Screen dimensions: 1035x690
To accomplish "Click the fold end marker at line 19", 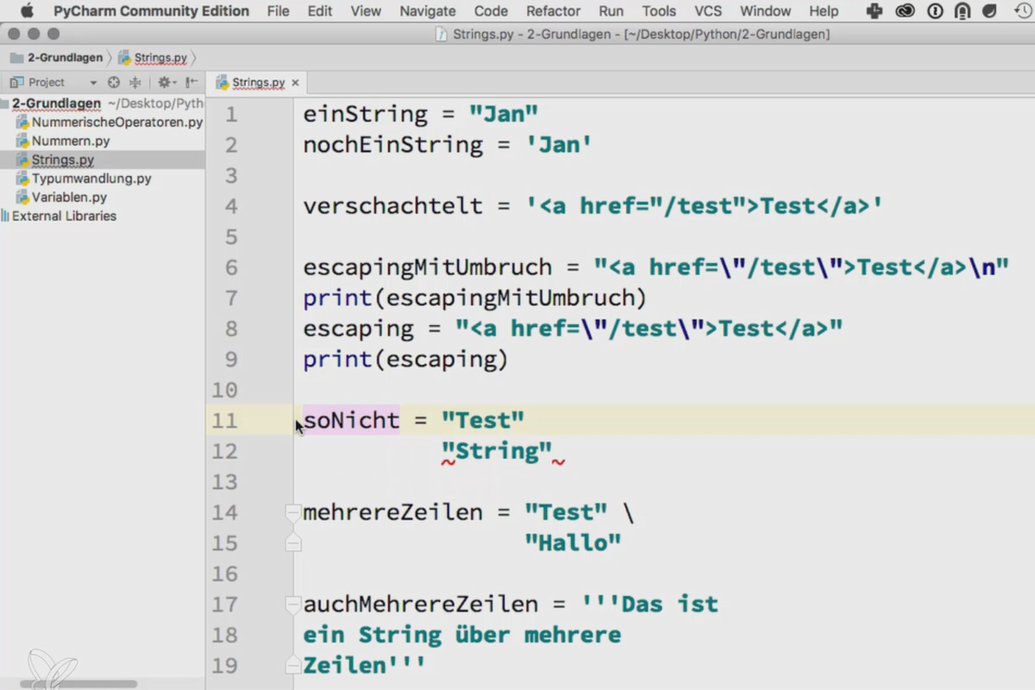I will [293, 666].
